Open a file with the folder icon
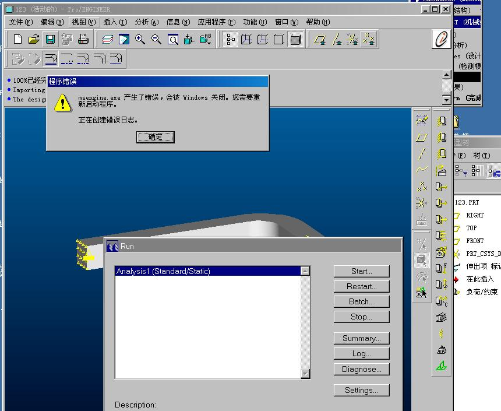Image resolution: width=501 pixels, height=411 pixels. click(x=34, y=39)
